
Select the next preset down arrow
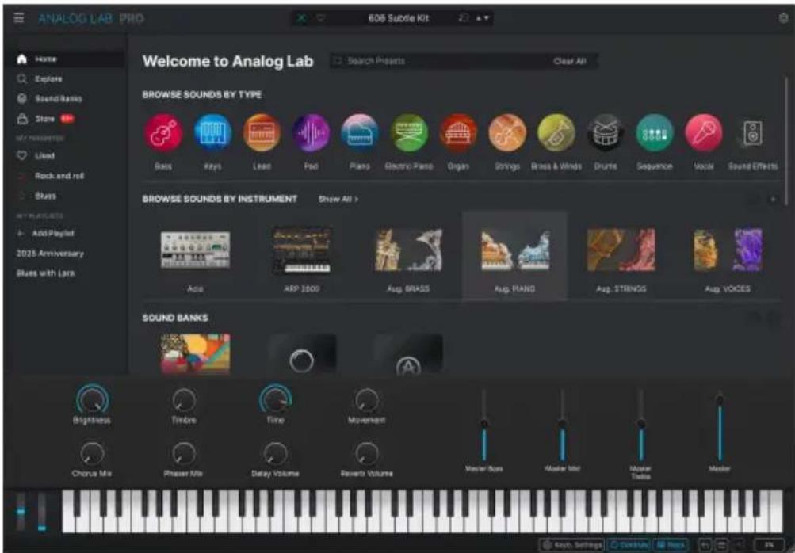[487, 18]
